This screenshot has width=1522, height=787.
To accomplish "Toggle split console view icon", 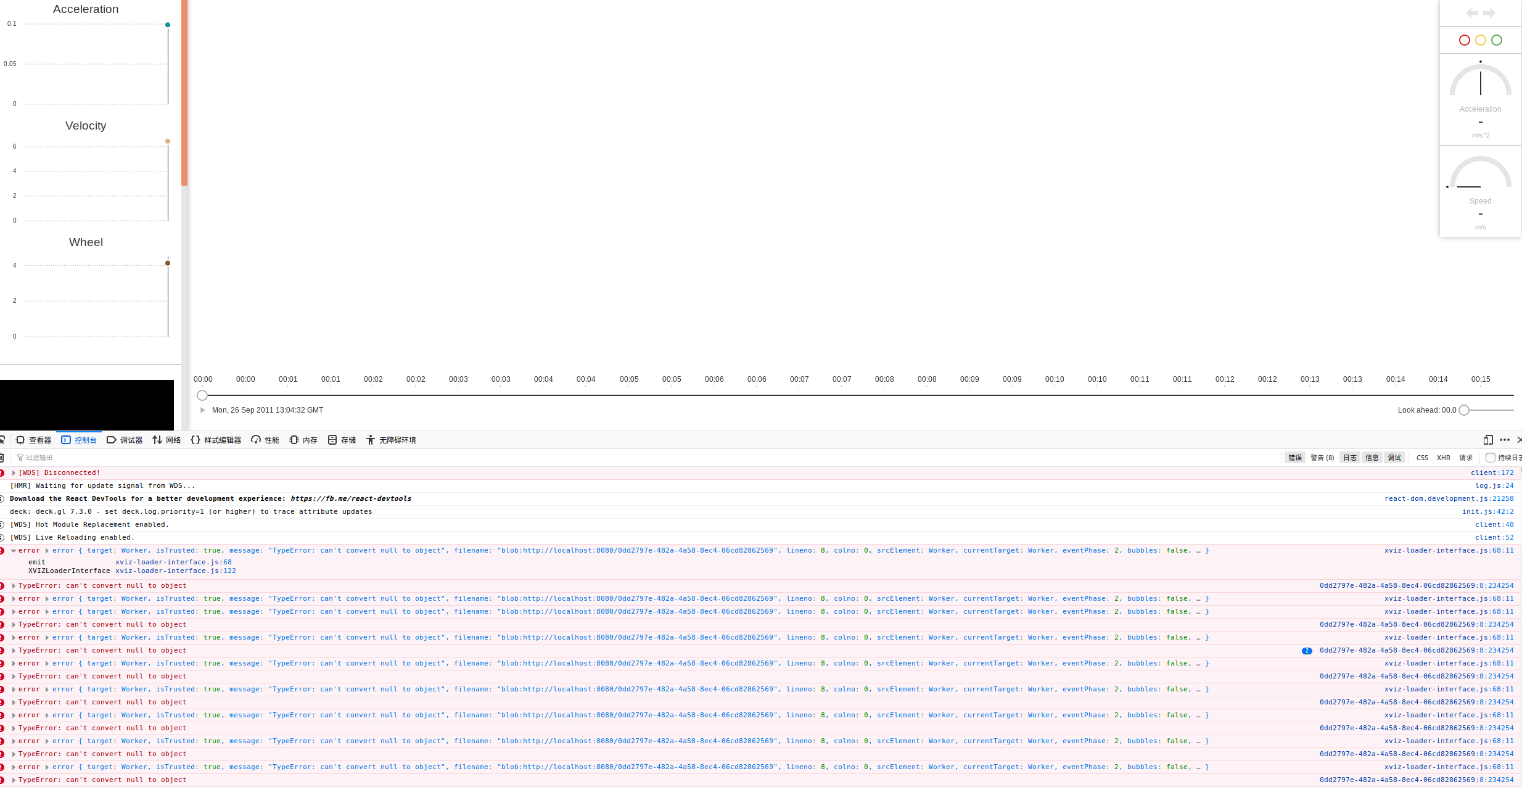I will click(x=1488, y=440).
